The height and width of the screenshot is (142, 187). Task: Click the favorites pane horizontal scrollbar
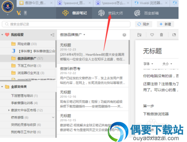pyautogui.click(x=16, y=81)
